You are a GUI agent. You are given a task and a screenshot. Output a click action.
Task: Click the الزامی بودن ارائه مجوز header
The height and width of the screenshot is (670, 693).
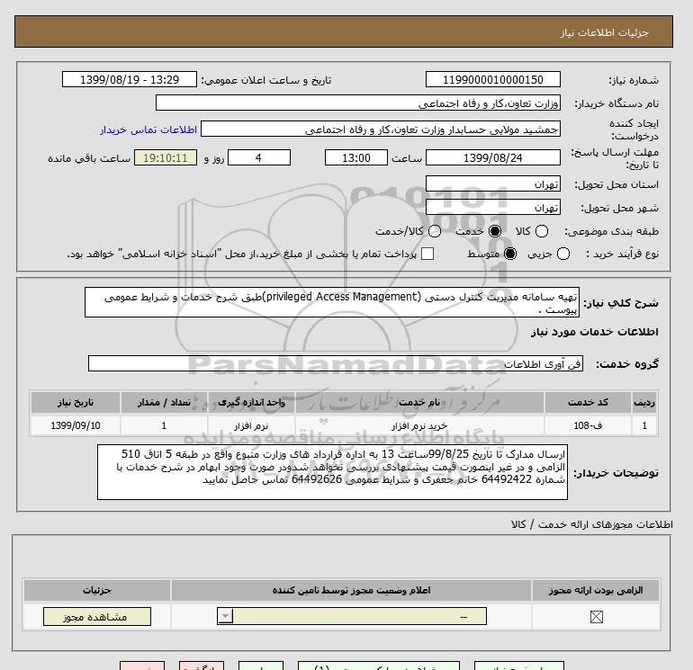pos(596,591)
